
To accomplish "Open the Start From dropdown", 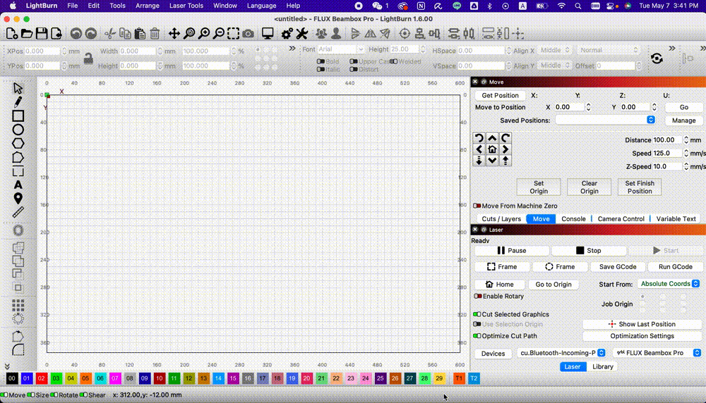I will pos(669,284).
